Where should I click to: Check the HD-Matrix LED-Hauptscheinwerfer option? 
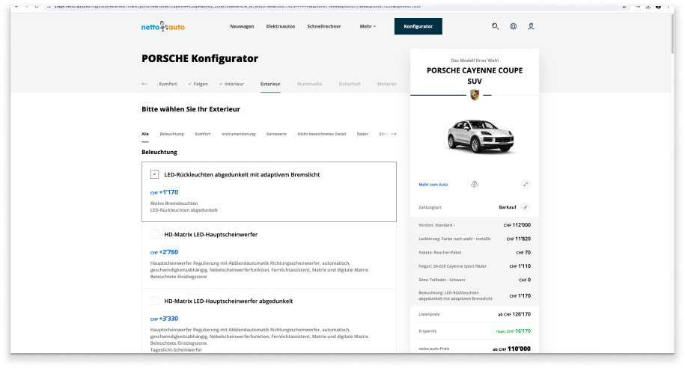point(154,234)
